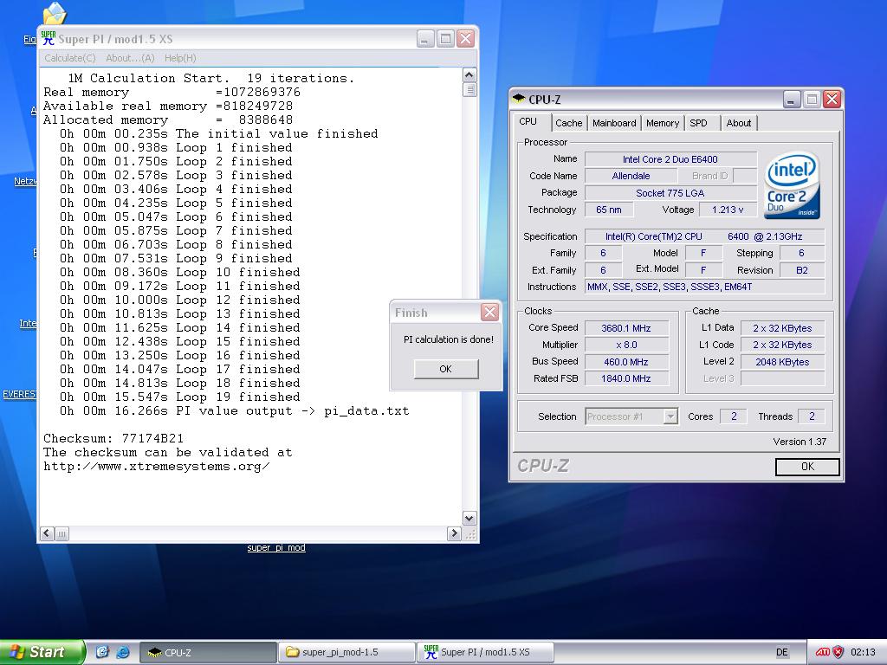The width and height of the screenshot is (887, 665).
Task: Click the Level 2 cache value 2048 KBytes
Action: (782, 362)
